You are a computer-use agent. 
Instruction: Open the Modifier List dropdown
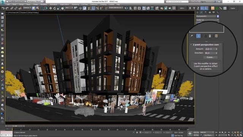tap(207, 20)
